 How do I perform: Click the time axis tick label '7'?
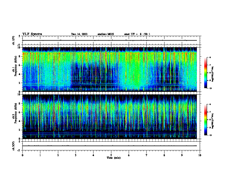coord(147,155)
